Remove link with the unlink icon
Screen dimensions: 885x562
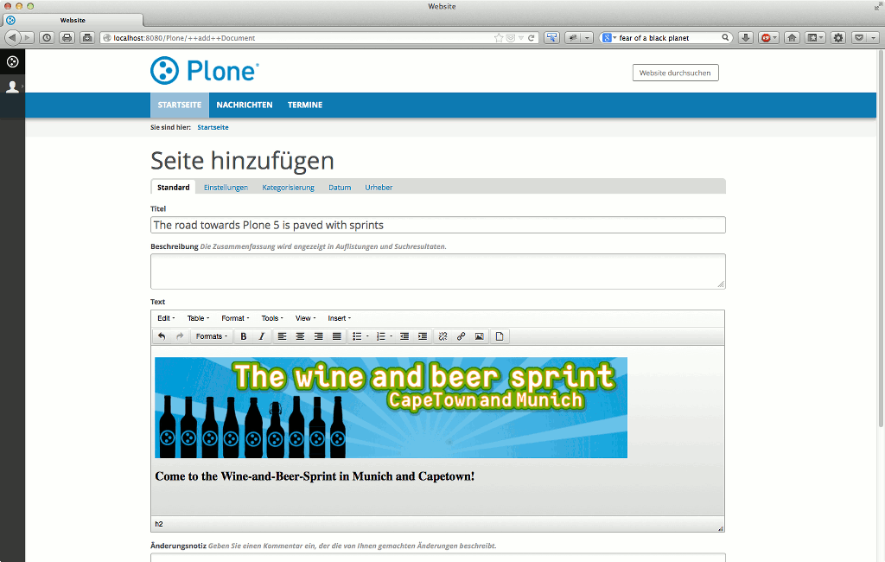443,336
